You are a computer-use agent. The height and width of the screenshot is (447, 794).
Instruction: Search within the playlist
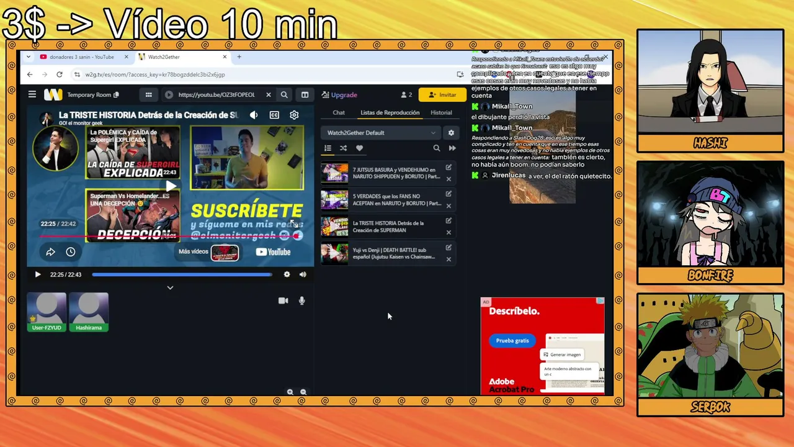(x=437, y=148)
